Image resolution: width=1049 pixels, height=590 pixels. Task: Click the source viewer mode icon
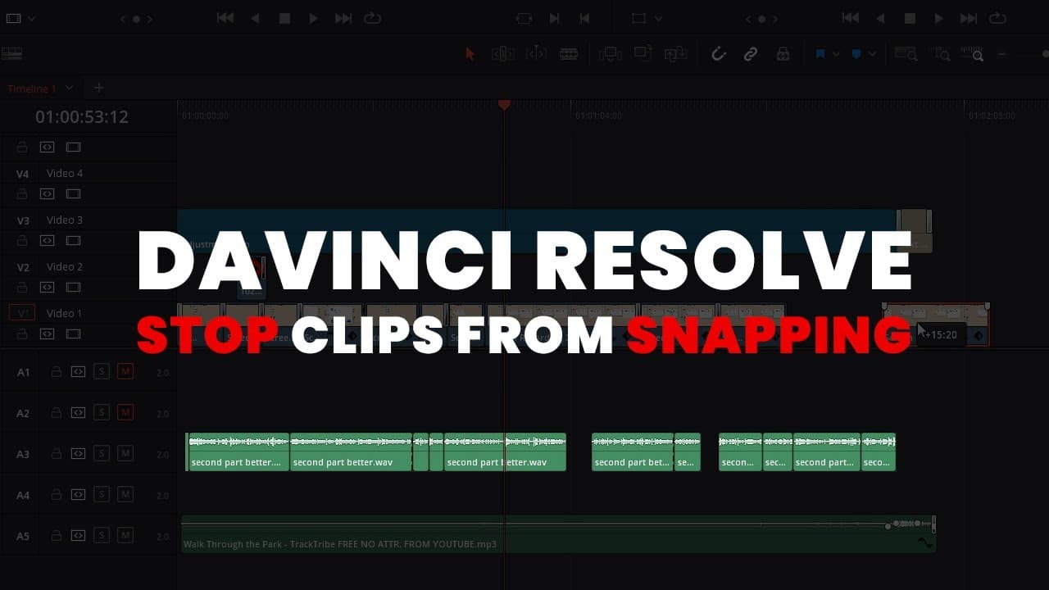[x=13, y=18]
